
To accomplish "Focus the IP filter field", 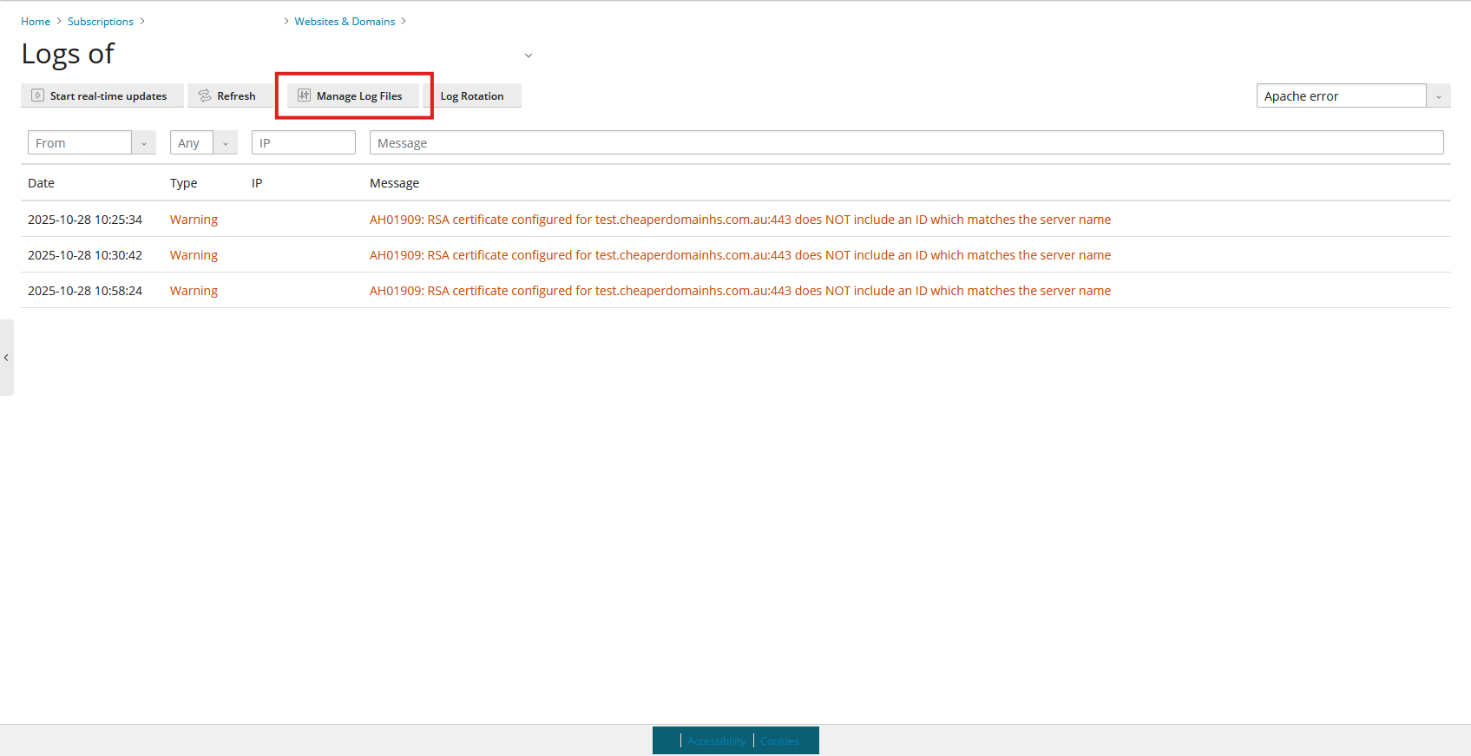I will click(x=304, y=143).
